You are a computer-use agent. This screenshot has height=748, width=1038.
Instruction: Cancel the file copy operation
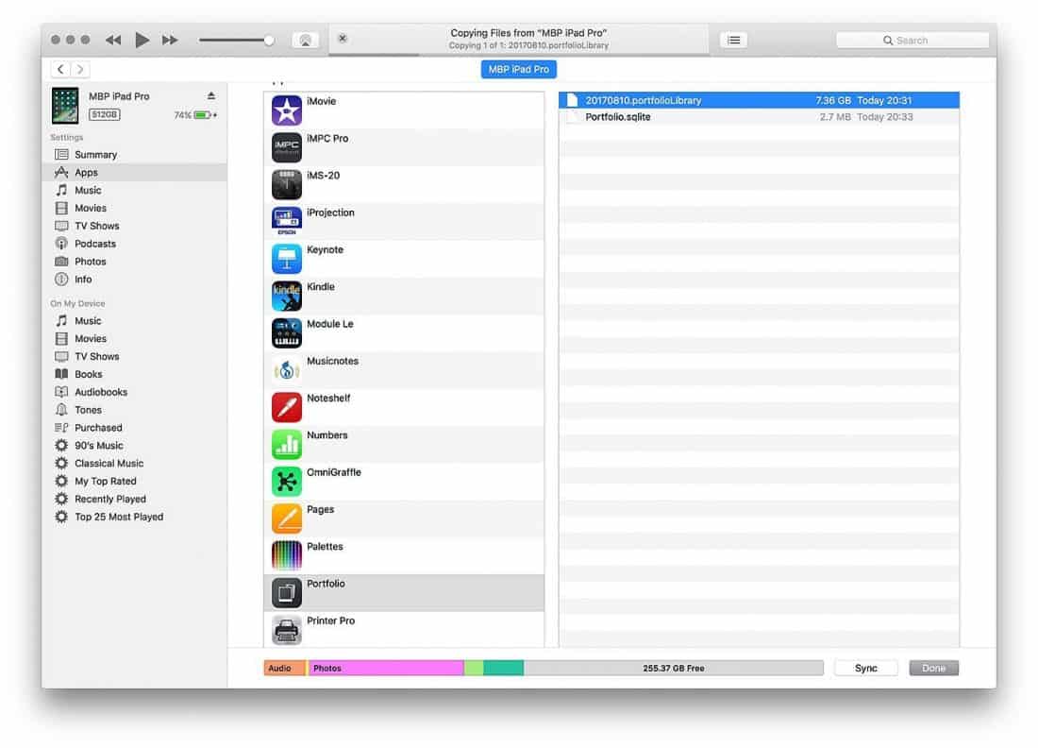pyautogui.click(x=343, y=39)
